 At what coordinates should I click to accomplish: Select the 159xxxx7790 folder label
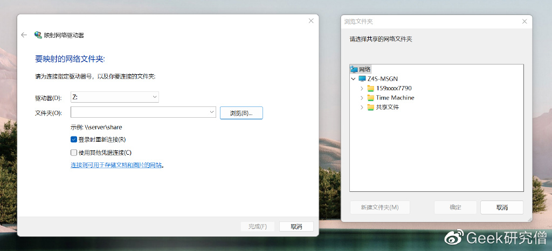394,88
